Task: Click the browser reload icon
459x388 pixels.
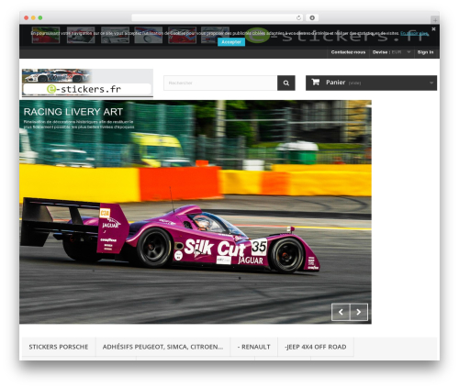Action: tap(298, 17)
